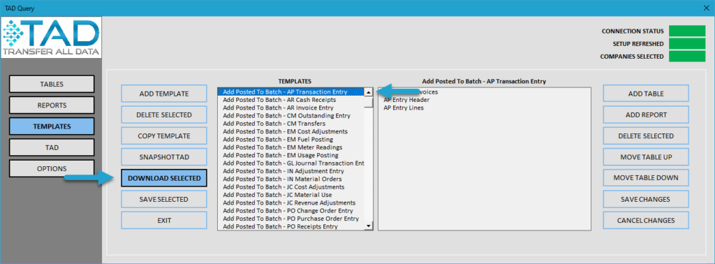This screenshot has height=264, width=715.
Task: Select Add Posted To Batch - EM Meter Readings
Action: [291, 147]
